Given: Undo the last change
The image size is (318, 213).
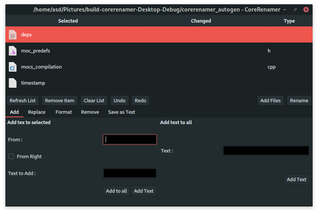Looking at the screenshot, I should (x=119, y=100).
